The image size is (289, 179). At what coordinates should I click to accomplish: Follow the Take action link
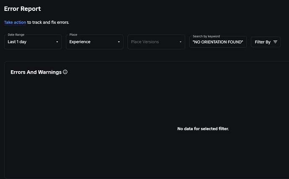click(15, 22)
